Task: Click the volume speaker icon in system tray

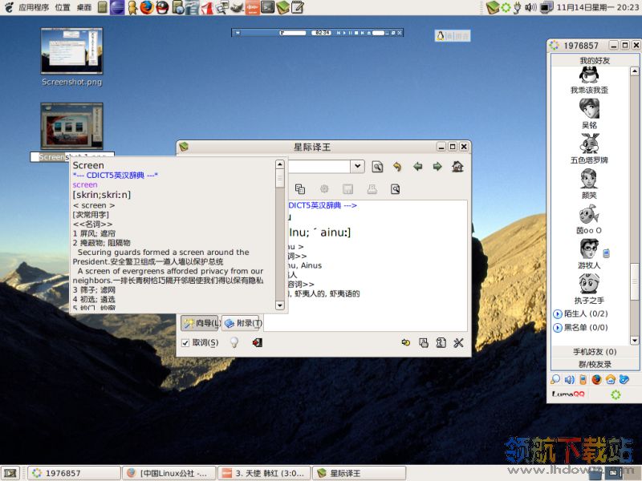Action: (x=530, y=7)
